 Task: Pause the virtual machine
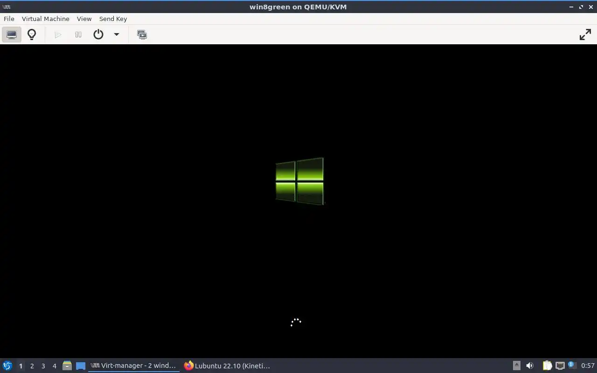click(x=78, y=35)
